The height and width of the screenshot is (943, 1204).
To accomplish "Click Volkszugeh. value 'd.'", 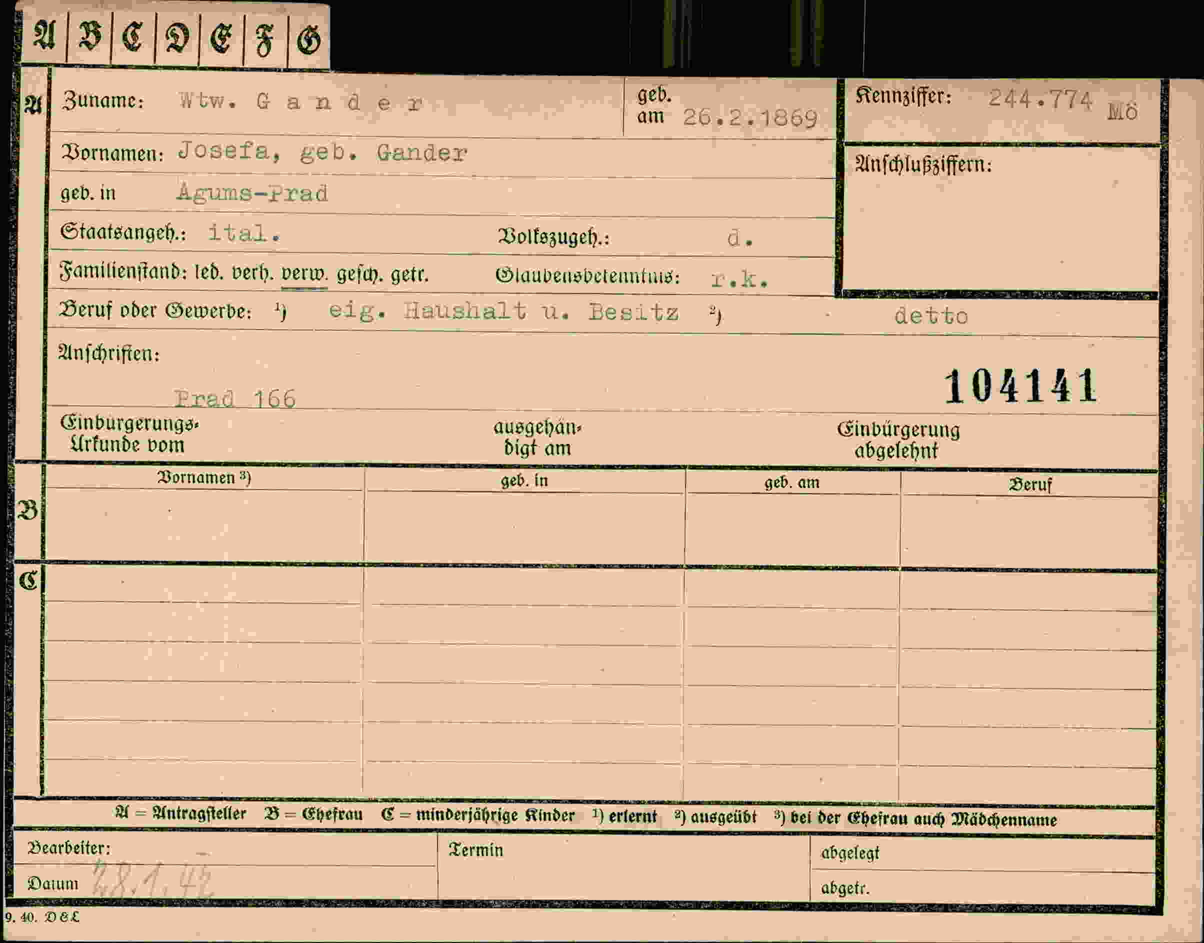I will tap(740, 238).
